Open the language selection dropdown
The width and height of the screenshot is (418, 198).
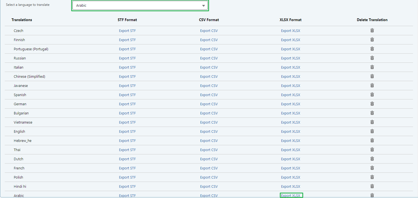tap(140, 5)
